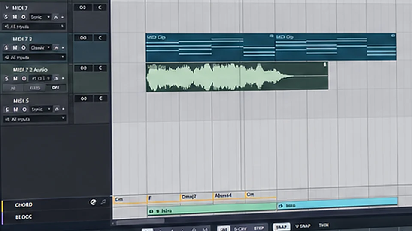Solo the MIDI 7 track

click(6, 17)
